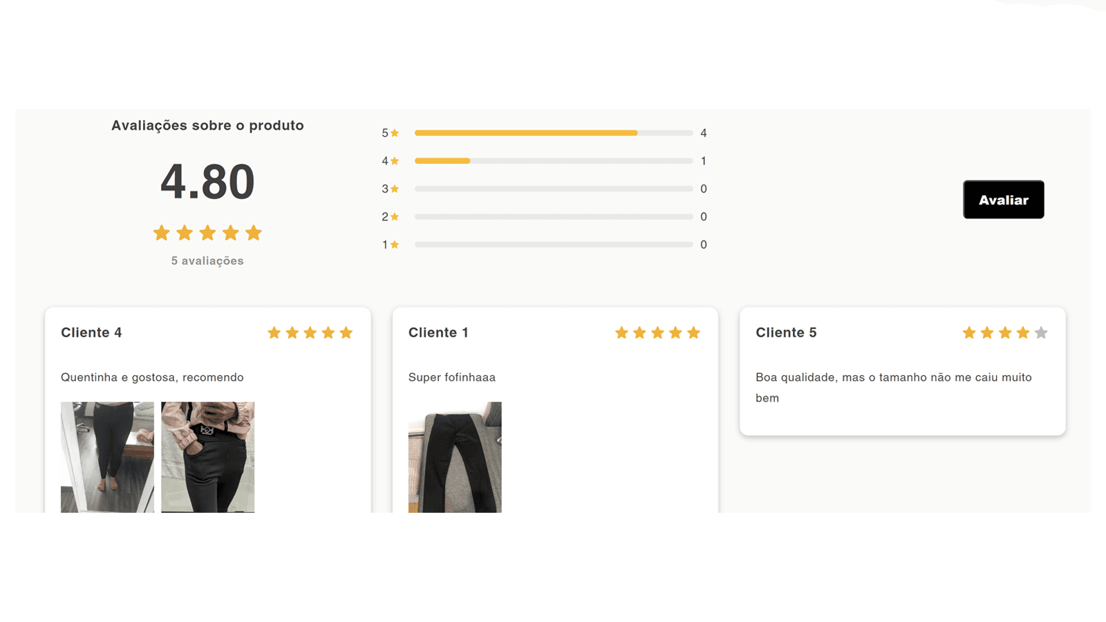This screenshot has height=622, width=1106.
Task: Open the '5 avaliações' summary link
Action: point(207,261)
